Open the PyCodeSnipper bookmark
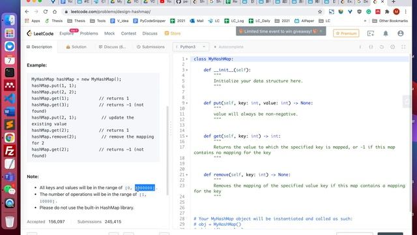The height and width of the screenshot is (235, 417). pos(149,21)
